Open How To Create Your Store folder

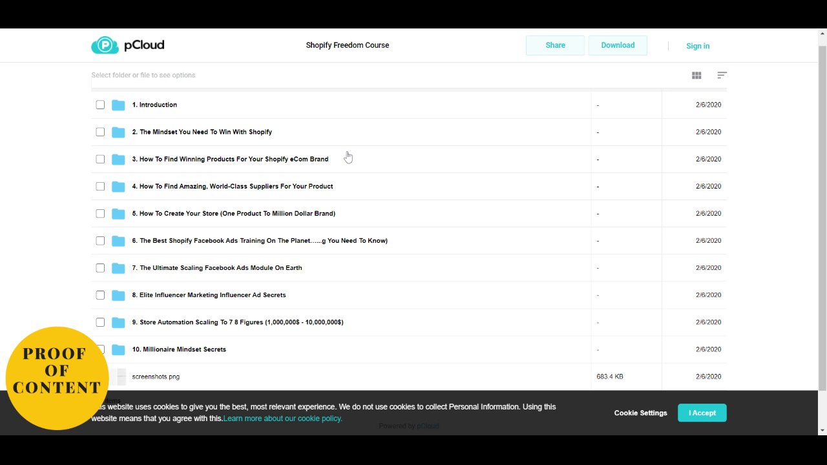click(x=233, y=213)
